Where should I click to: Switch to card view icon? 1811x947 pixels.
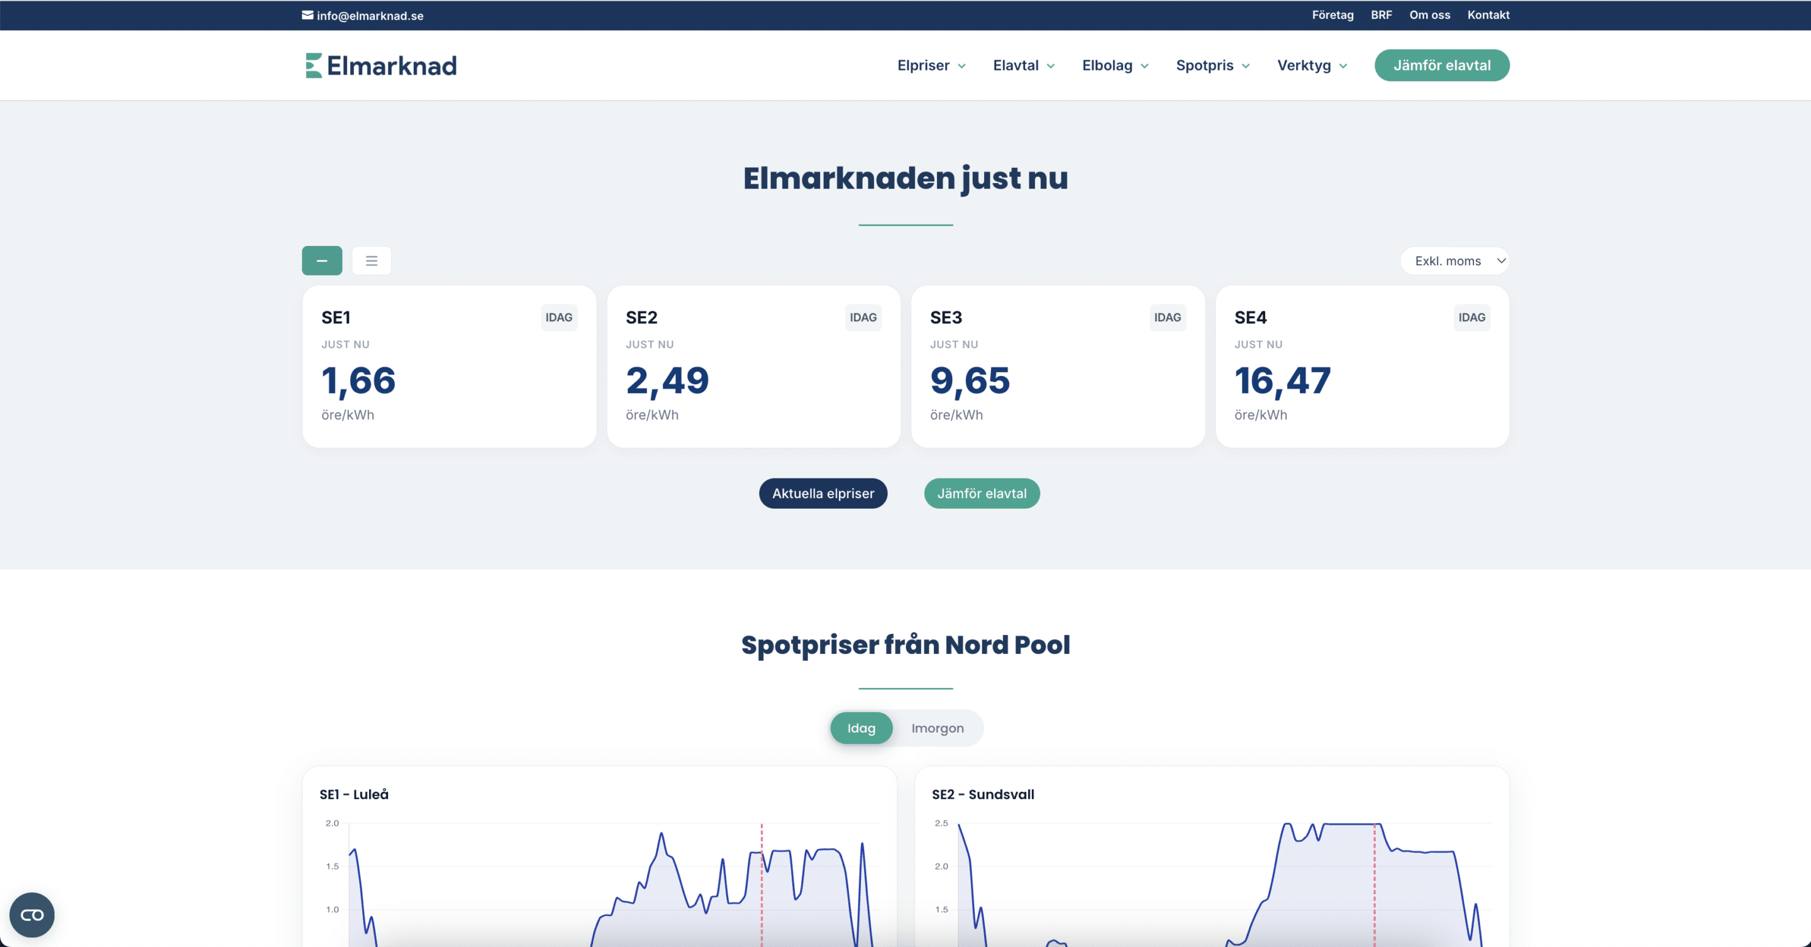(322, 261)
